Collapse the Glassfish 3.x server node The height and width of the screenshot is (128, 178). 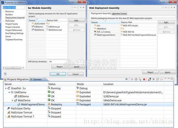coord(6,88)
